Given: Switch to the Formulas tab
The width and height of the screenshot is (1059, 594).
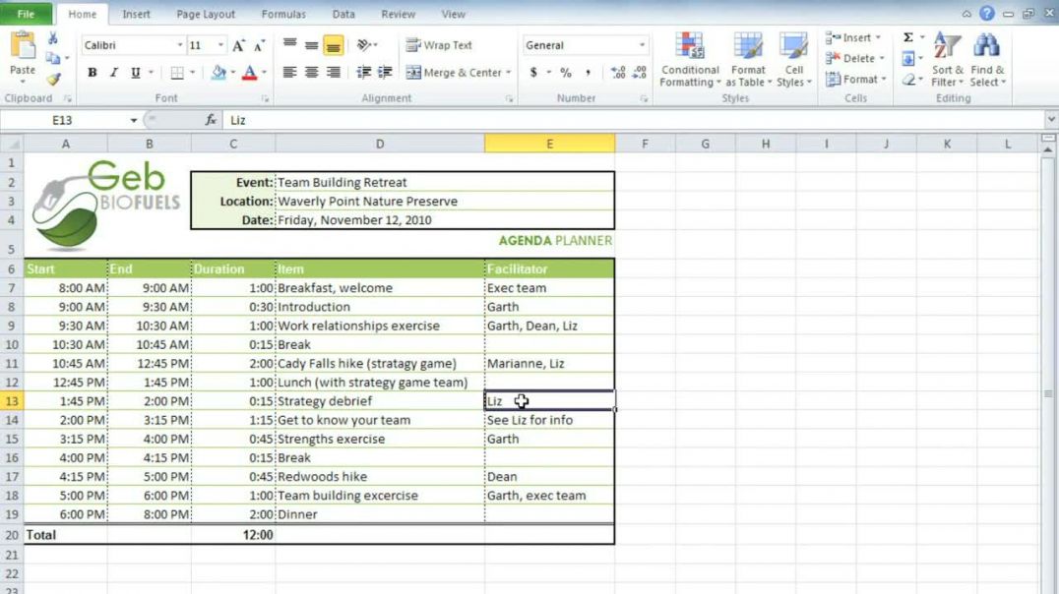Looking at the screenshot, I should point(283,14).
